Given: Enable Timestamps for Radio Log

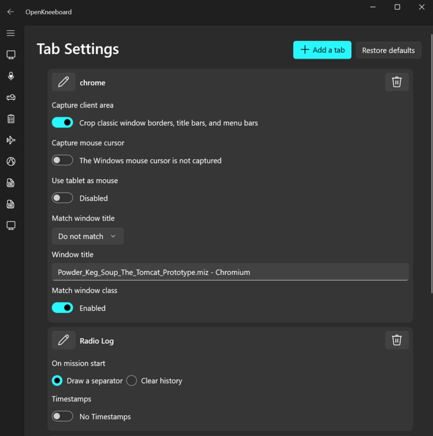Looking at the screenshot, I should coord(63,416).
